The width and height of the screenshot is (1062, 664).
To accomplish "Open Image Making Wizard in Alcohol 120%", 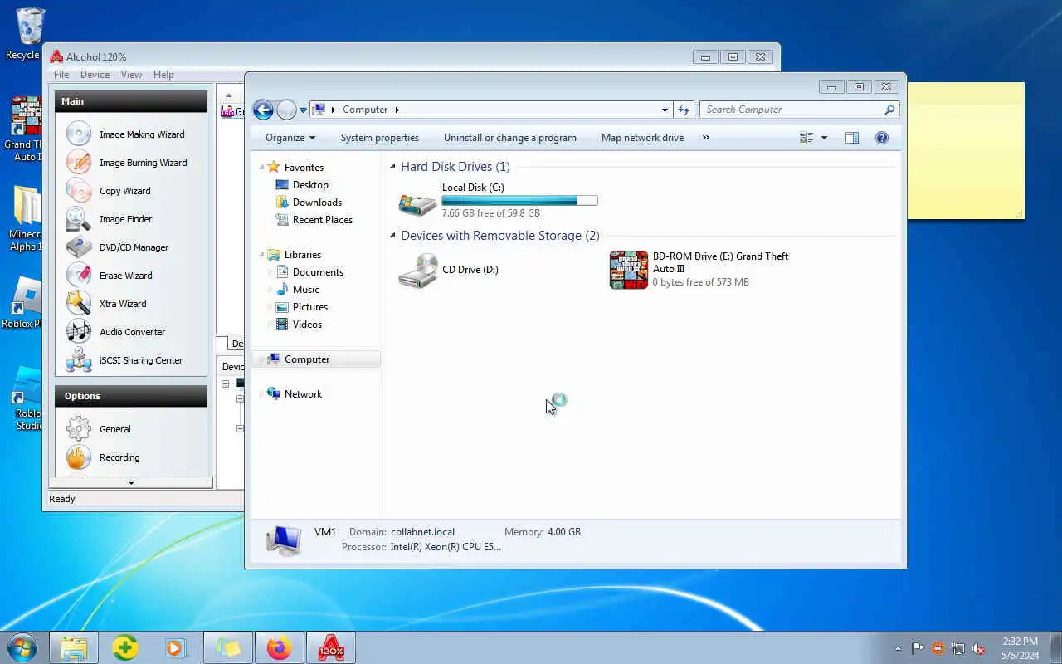I will (126, 134).
